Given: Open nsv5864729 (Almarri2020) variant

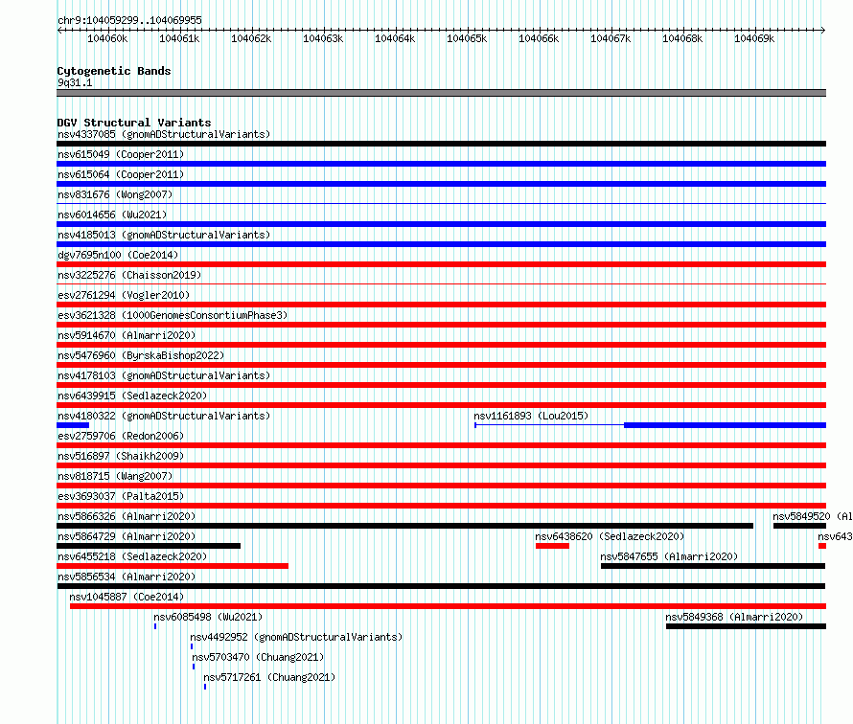Looking at the screenshot, I should tap(127, 536).
